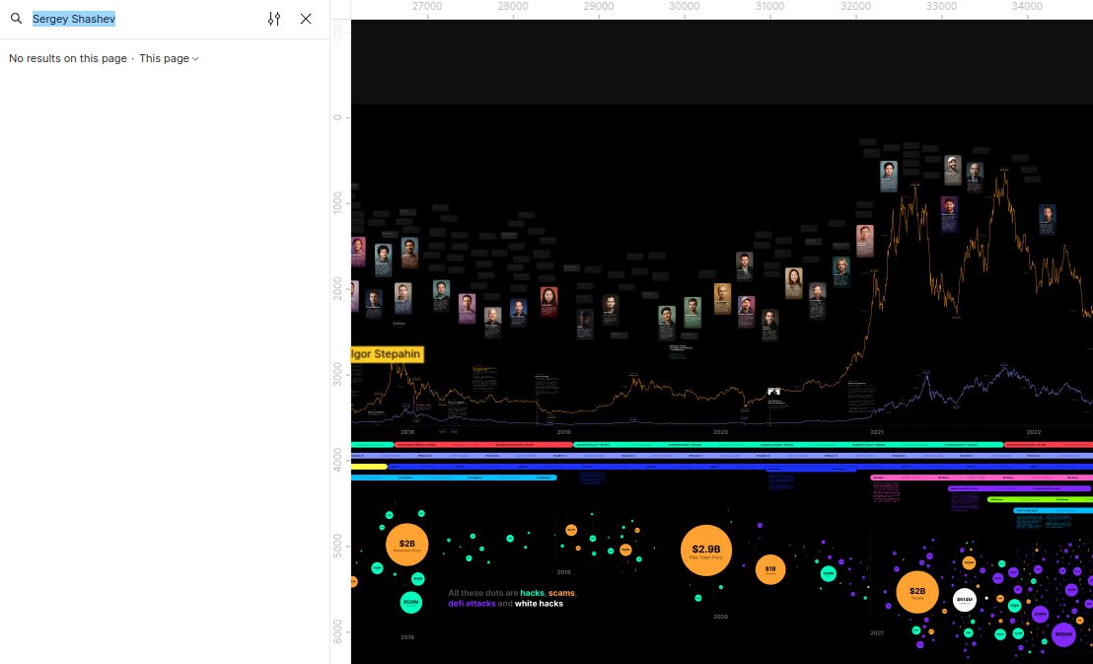Expand the 'This page' scope dropdown
1093x664 pixels.
tap(169, 59)
